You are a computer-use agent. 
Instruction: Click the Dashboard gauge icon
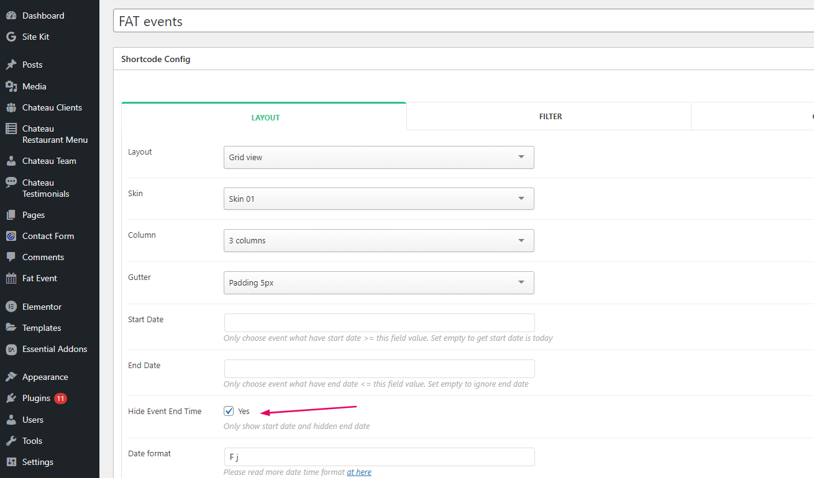click(11, 16)
